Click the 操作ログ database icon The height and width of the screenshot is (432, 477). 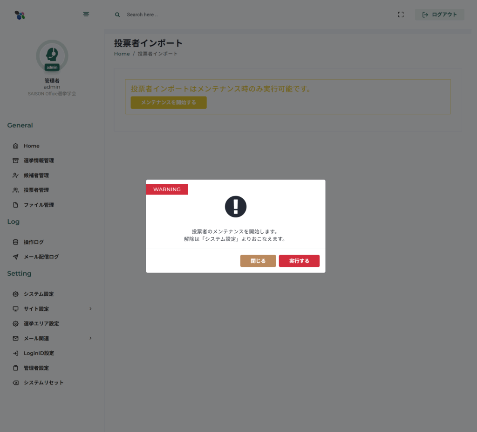tap(15, 242)
